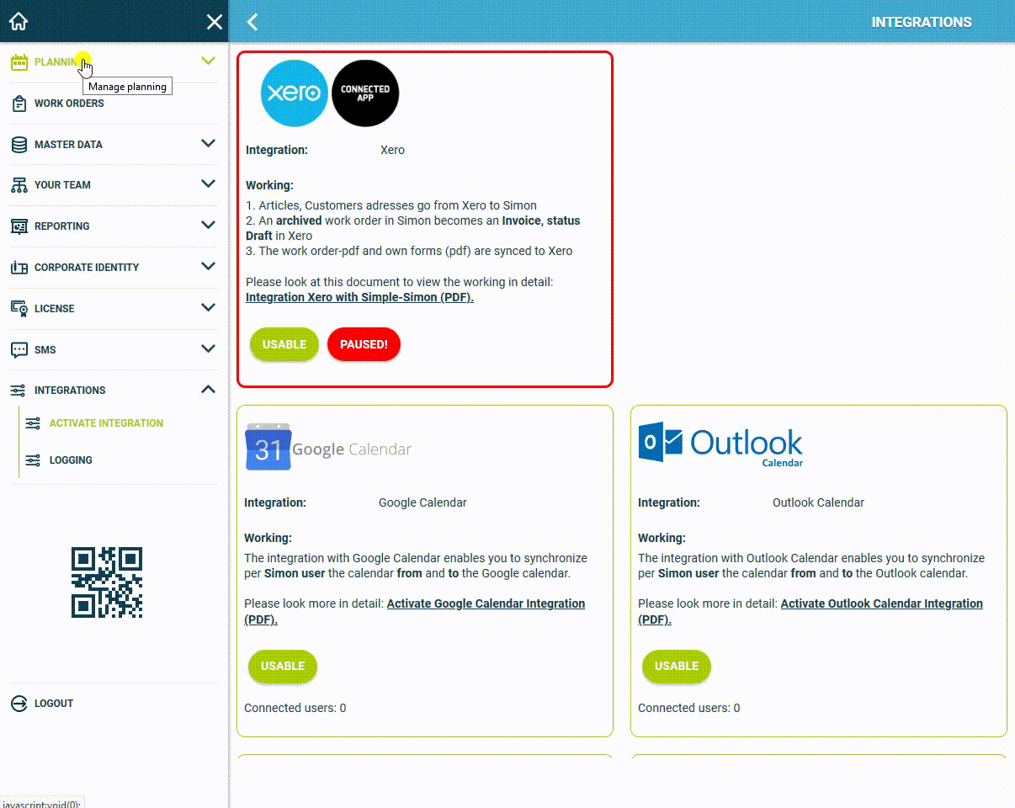
Task: Click the QR code image
Action: tap(107, 582)
